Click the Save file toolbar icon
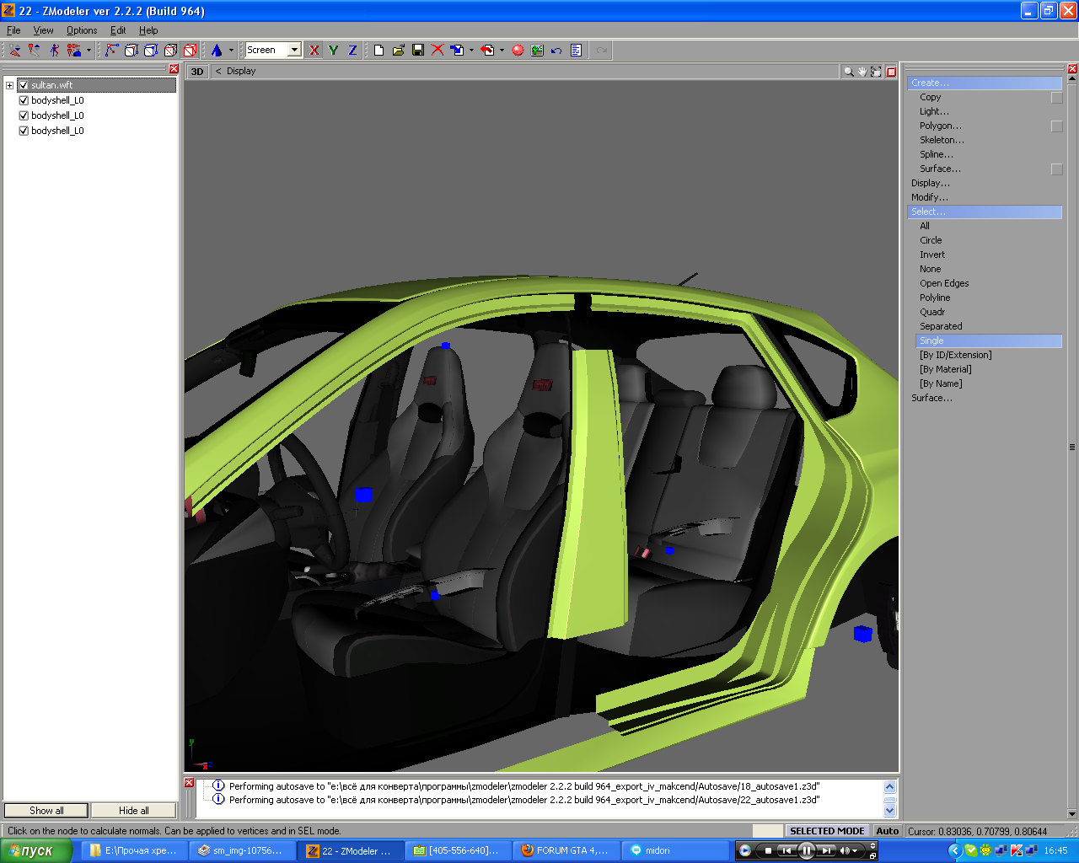The height and width of the screenshot is (863, 1079). [418, 51]
